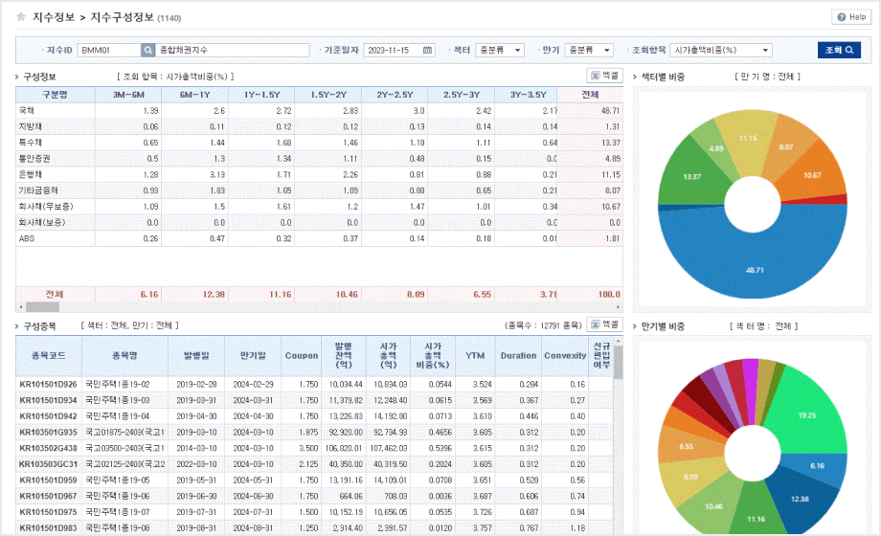881x536 pixels.
Task: Click the search magnifier next to BMM01
Action: (x=147, y=50)
